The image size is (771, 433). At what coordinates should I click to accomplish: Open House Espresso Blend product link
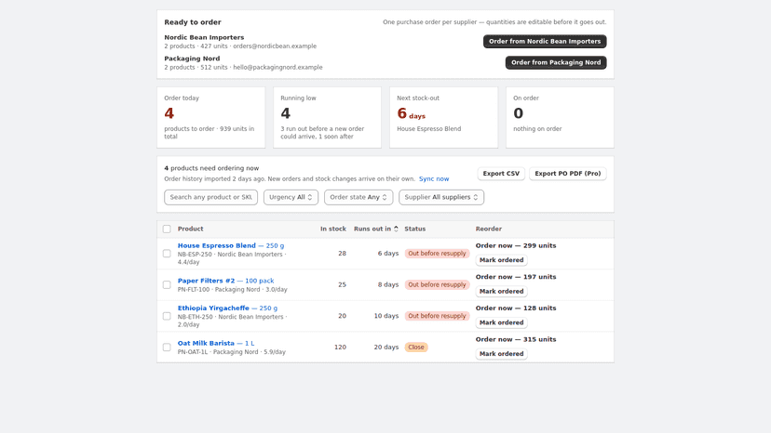(x=231, y=245)
